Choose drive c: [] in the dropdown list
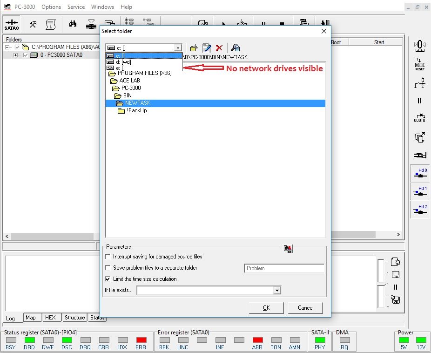 [x=144, y=56]
